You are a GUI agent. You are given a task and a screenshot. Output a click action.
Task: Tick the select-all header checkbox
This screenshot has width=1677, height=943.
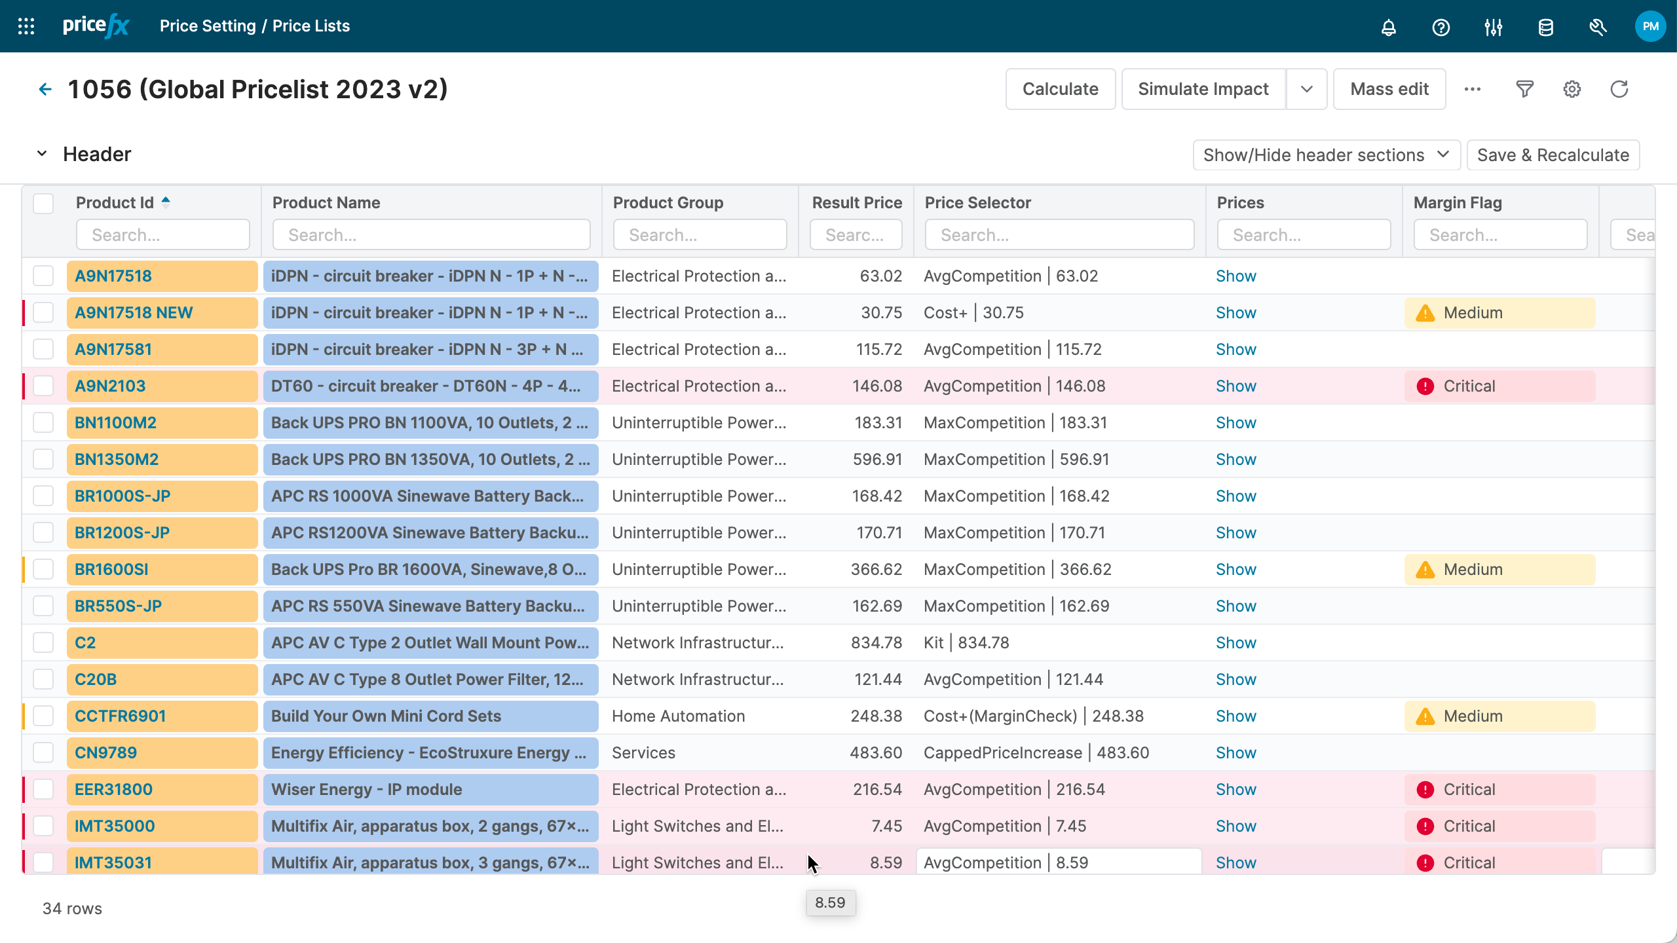coord(43,203)
